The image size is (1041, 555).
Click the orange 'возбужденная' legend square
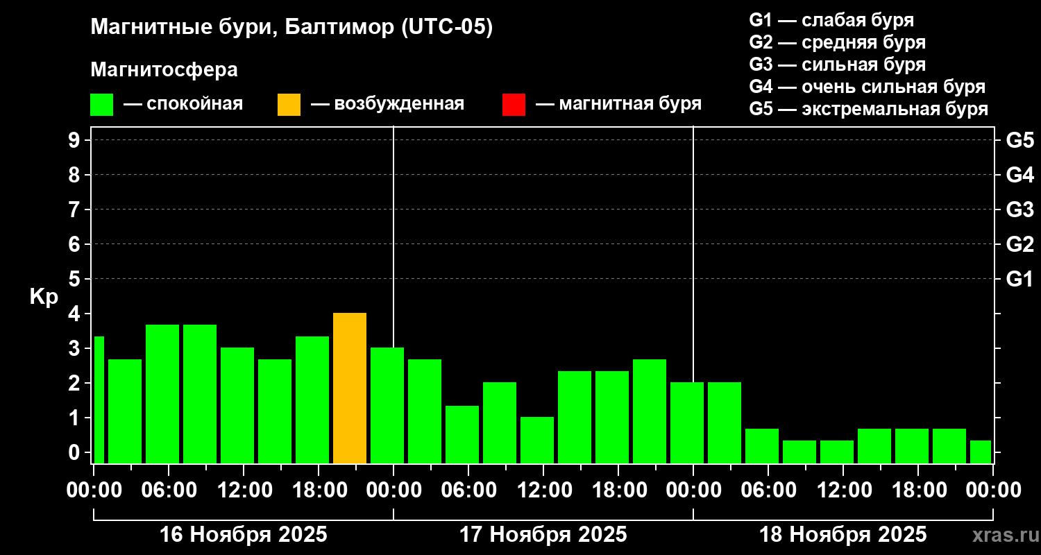point(289,105)
